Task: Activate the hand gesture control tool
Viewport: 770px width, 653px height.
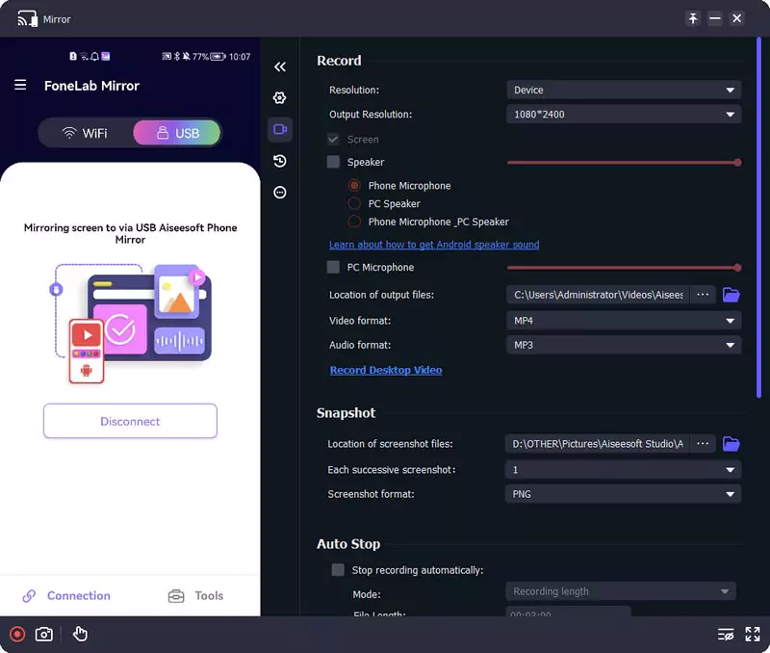Action: [x=80, y=634]
